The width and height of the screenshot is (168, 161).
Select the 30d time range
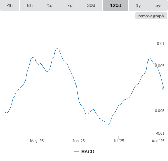tap(91, 5)
